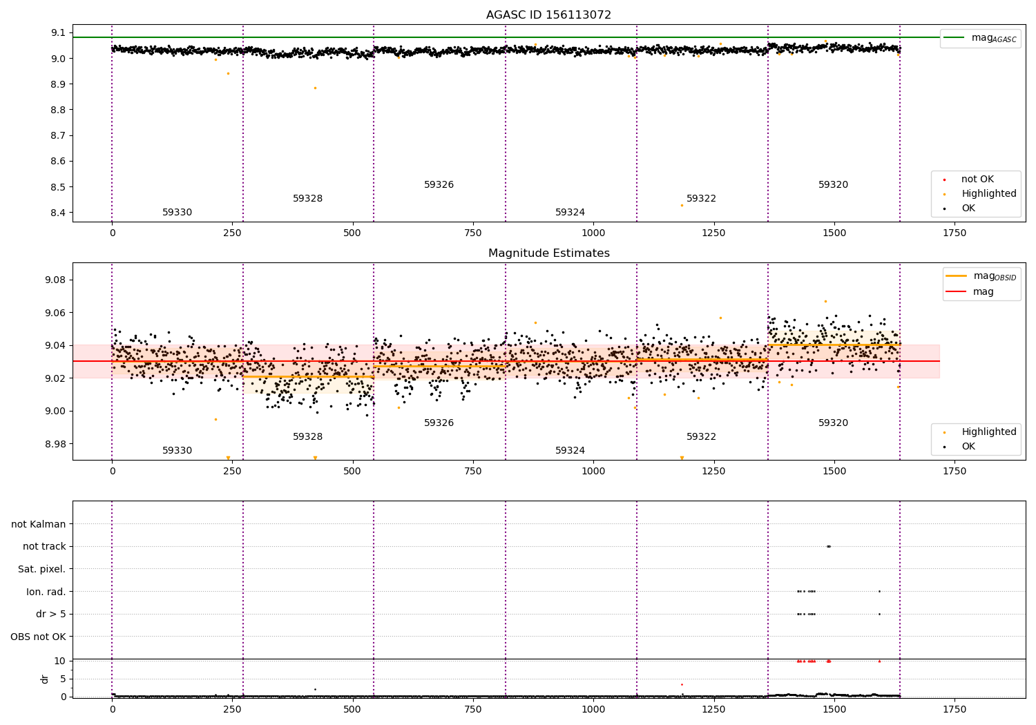
Task: Select the 'Ion. rad.' row label
Action: click(x=46, y=592)
